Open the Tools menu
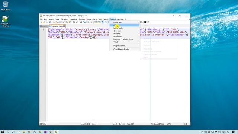The height and width of the screenshot is (134, 238). [x=89, y=19]
